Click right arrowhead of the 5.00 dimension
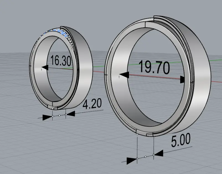This screenshot has width=222, height=174. pyautogui.click(x=159, y=153)
